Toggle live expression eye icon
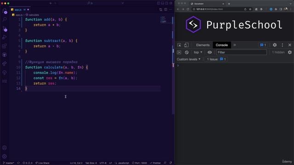The height and width of the screenshot is (165, 294). [209, 52]
